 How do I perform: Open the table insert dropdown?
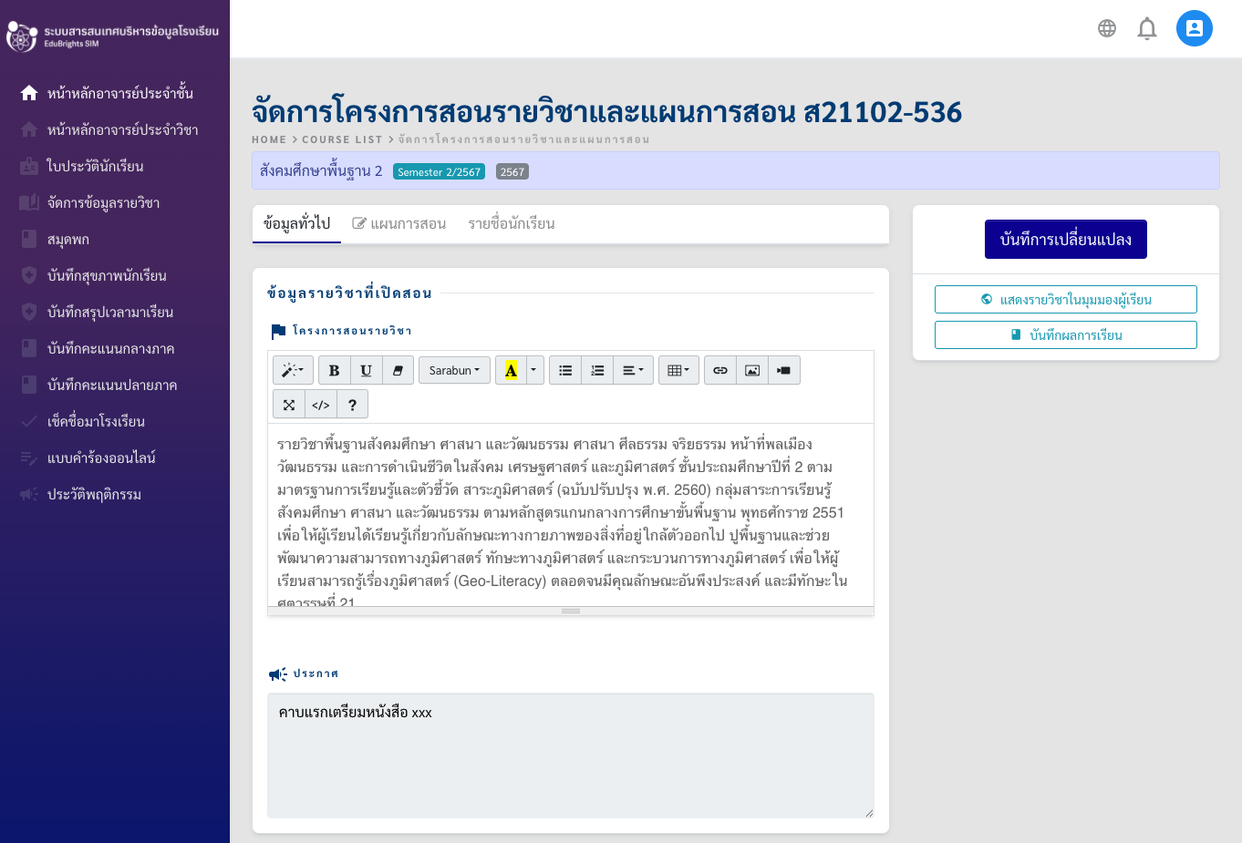coord(678,370)
